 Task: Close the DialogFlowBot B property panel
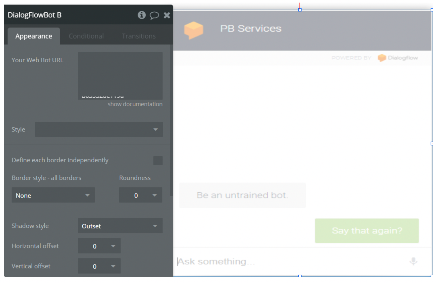[167, 15]
